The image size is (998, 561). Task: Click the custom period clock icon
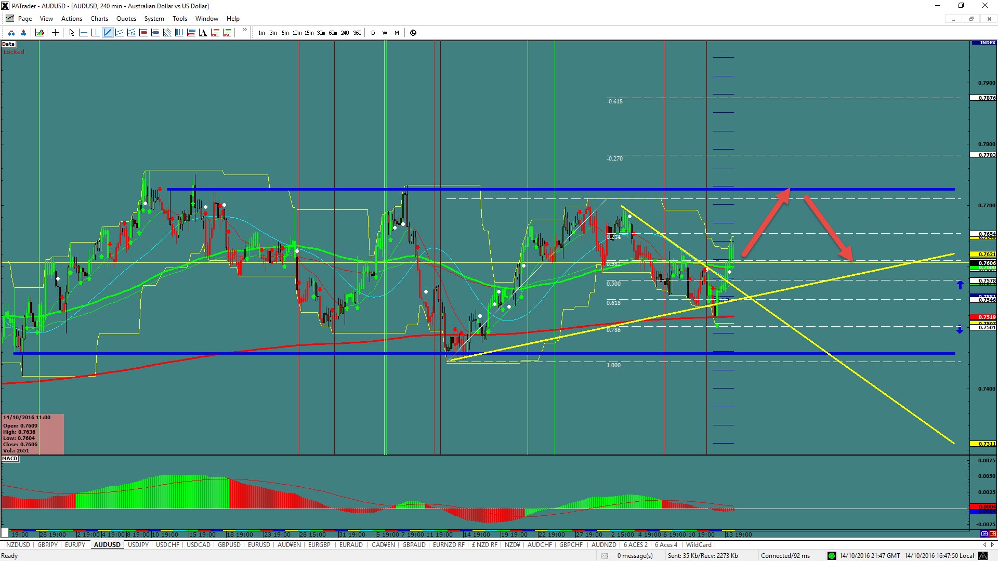click(x=413, y=33)
